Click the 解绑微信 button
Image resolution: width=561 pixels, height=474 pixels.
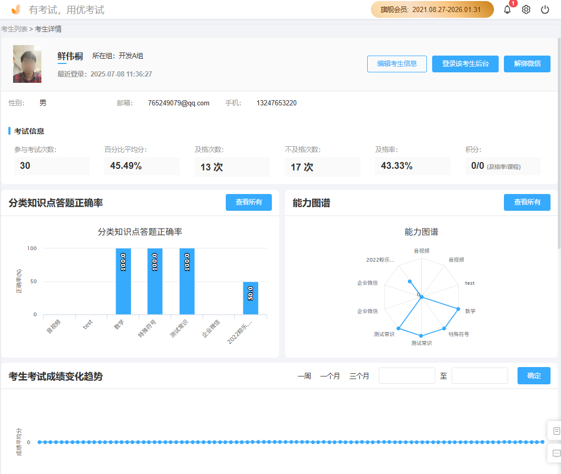coord(527,64)
